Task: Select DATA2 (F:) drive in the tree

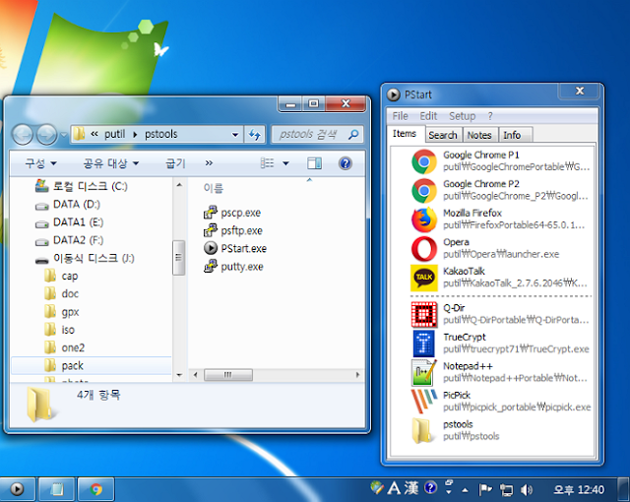Action: tap(70, 240)
